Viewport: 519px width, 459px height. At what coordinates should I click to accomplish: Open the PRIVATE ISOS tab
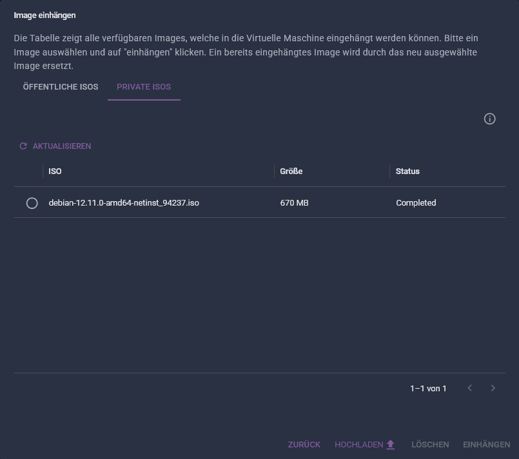pos(144,86)
